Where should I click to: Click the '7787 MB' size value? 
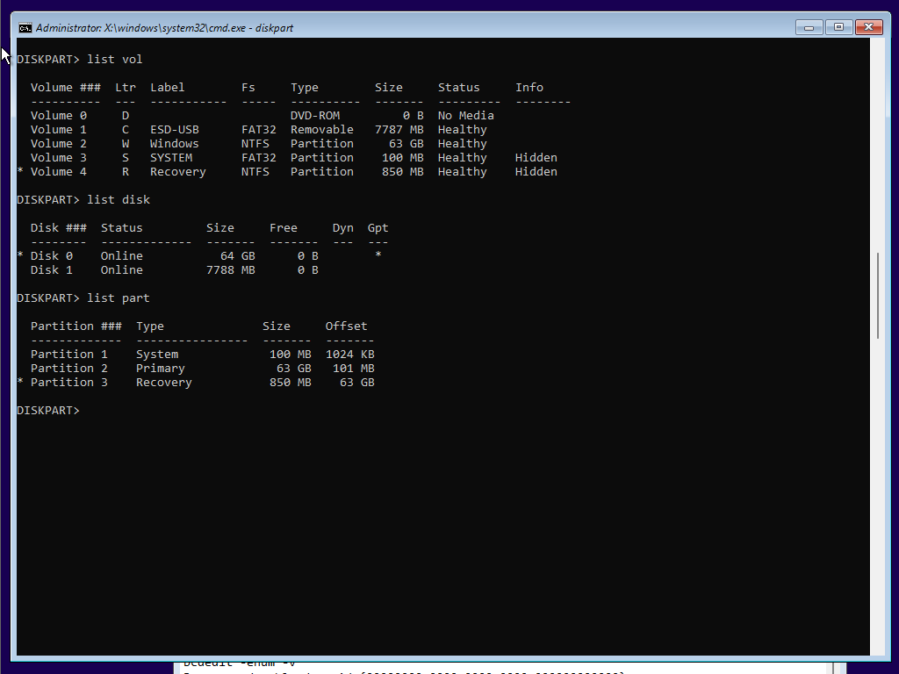399,130
